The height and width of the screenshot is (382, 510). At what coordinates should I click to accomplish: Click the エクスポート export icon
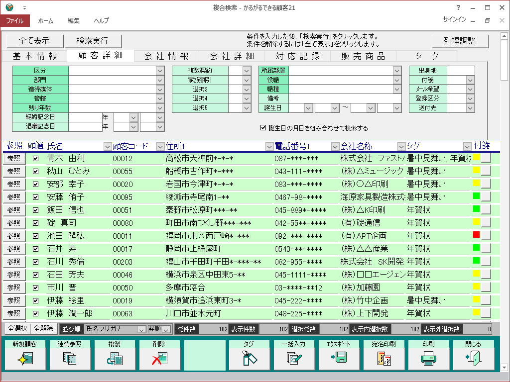click(338, 358)
